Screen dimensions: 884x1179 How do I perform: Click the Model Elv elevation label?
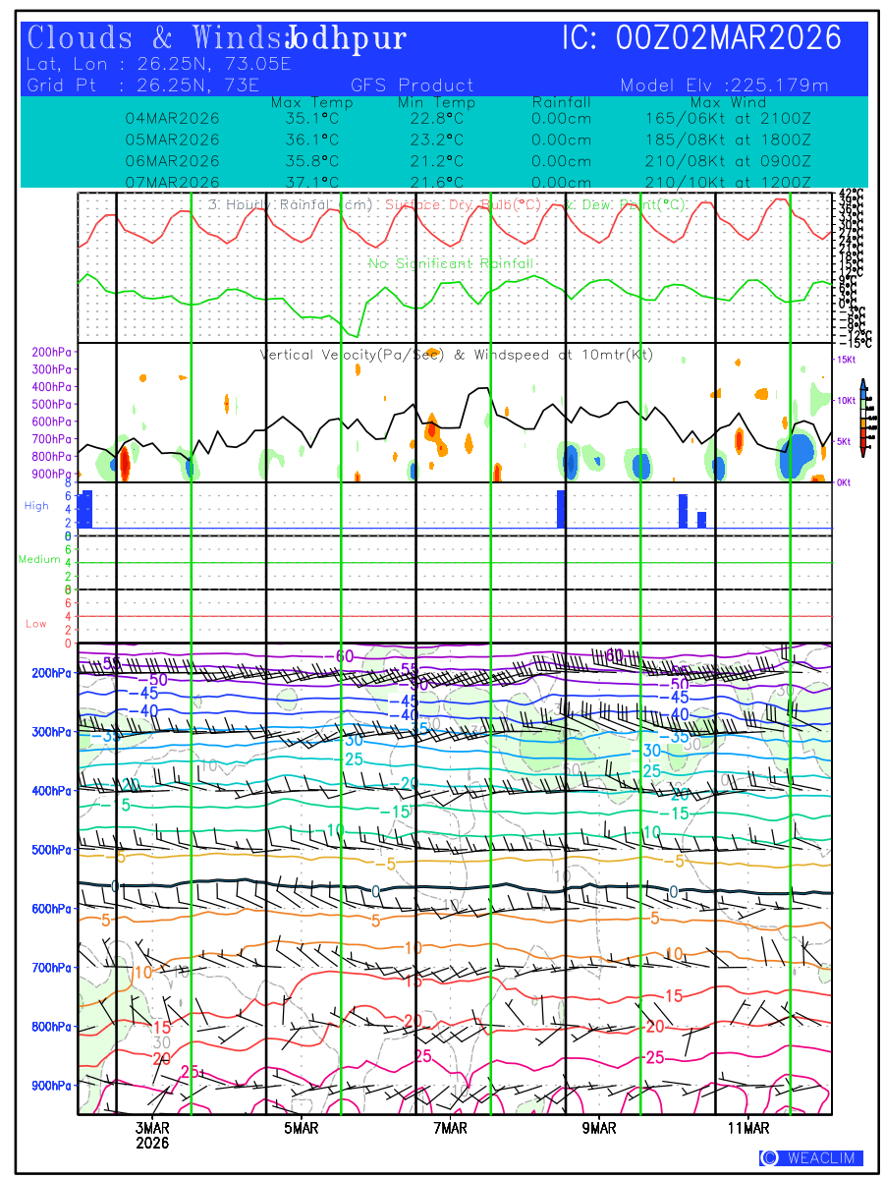[724, 85]
